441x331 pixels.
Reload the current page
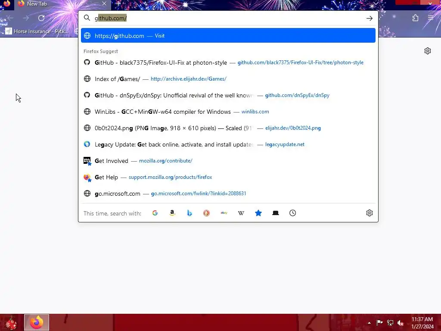point(41,18)
